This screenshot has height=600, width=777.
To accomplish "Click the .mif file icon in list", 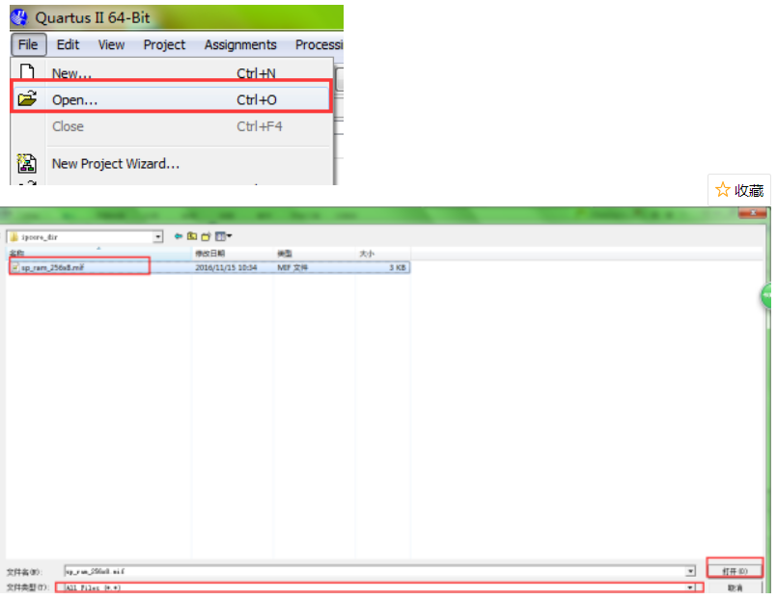I will pyautogui.click(x=14, y=267).
